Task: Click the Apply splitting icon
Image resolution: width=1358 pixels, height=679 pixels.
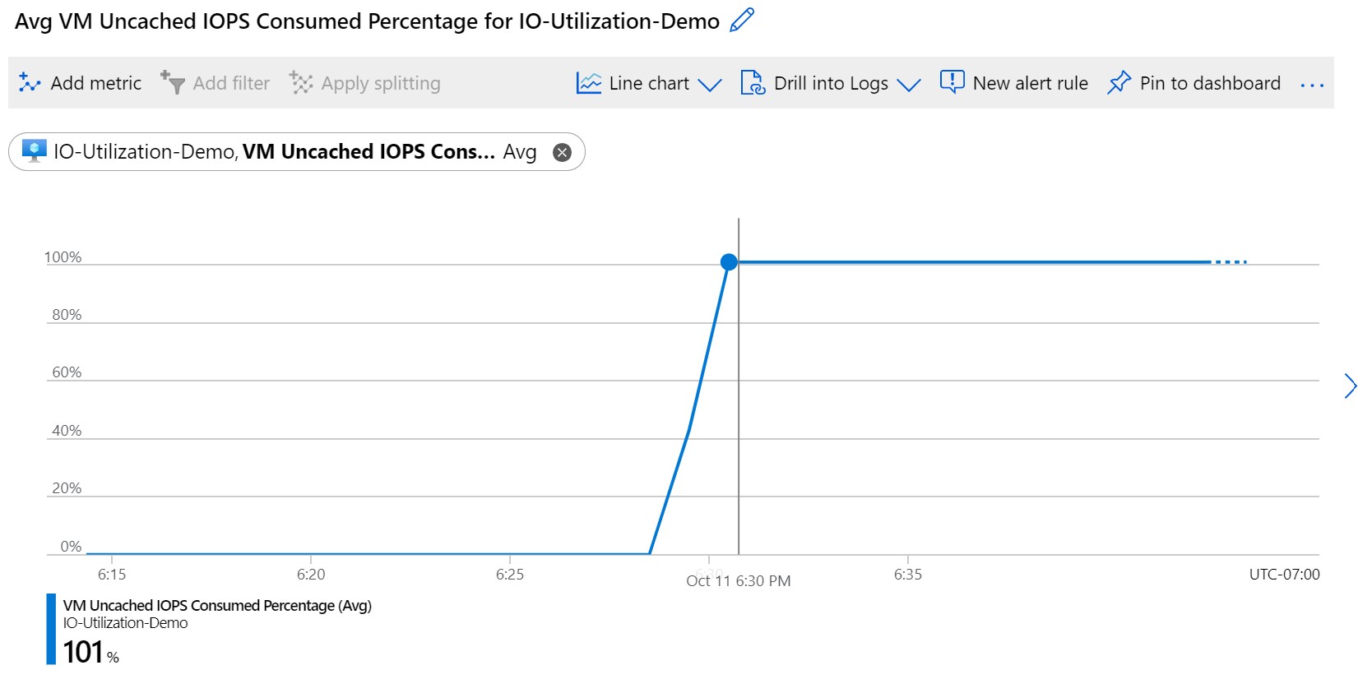Action: pyautogui.click(x=301, y=82)
